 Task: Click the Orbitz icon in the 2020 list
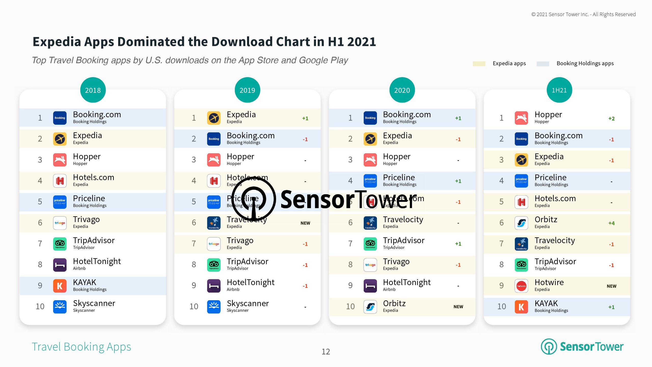pos(370,307)
